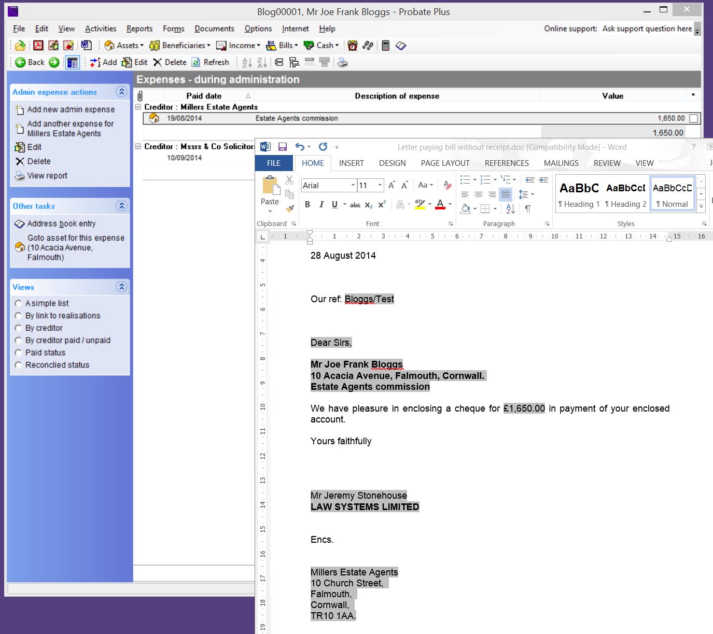Collapse the Admin expense actions panel
The height and width of the screenshot is (634, 713).
[121, 92]
